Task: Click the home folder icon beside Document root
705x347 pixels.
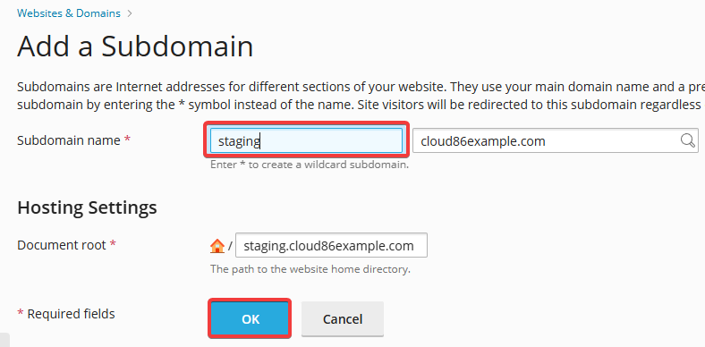Action: pos(217,245)
